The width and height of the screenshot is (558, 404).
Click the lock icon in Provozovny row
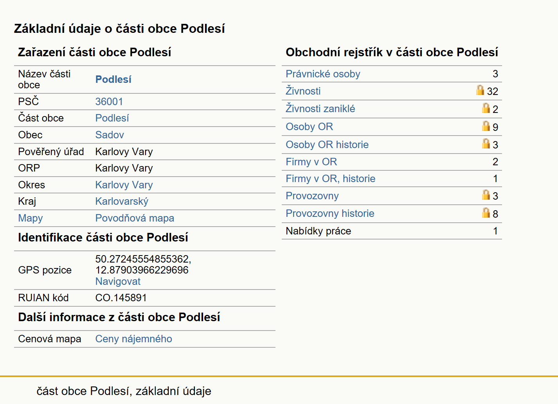486,195
